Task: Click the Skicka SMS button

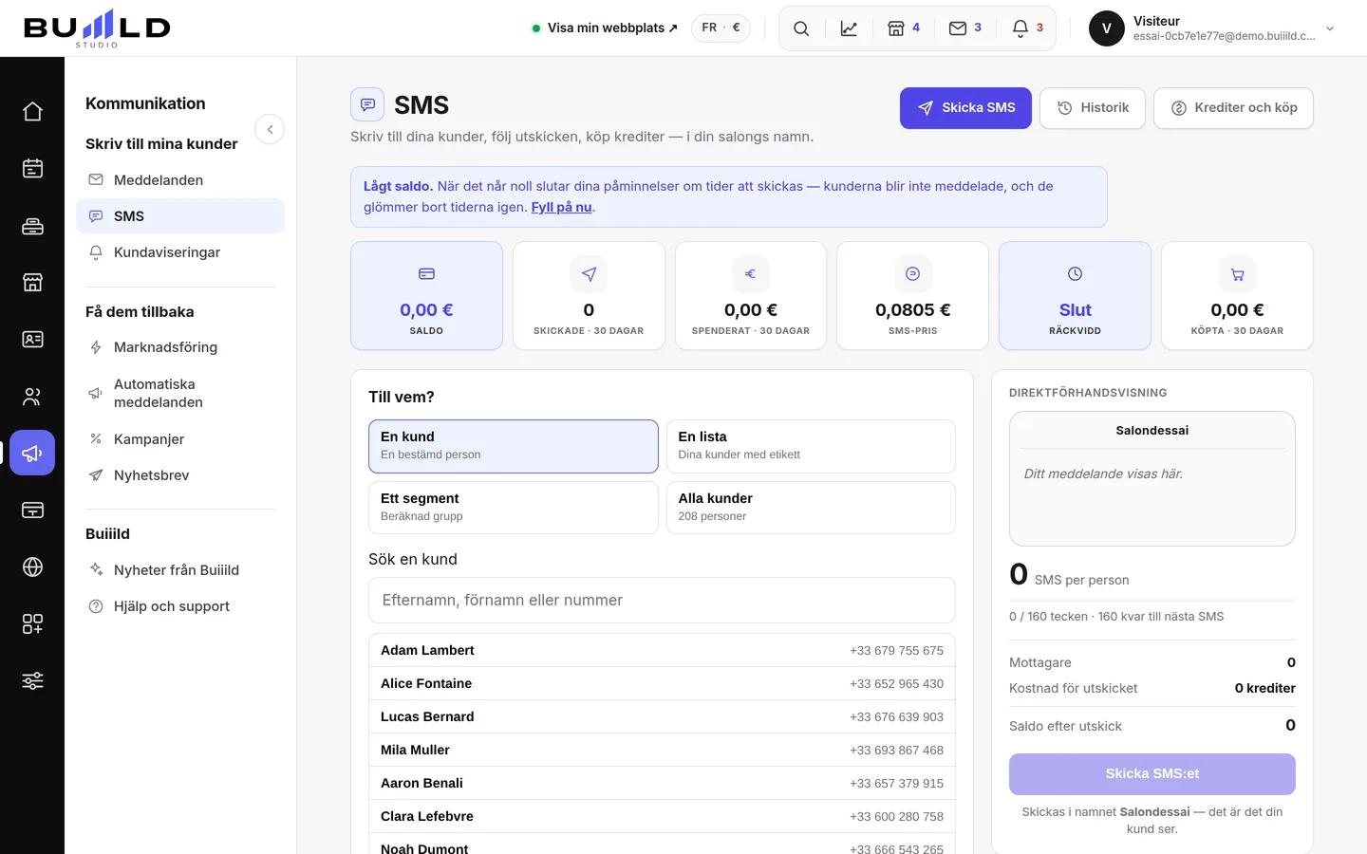Action: (x=965, y=108)
